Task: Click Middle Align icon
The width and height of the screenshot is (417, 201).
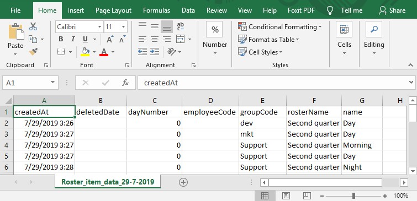Action: tap(155, 26)
